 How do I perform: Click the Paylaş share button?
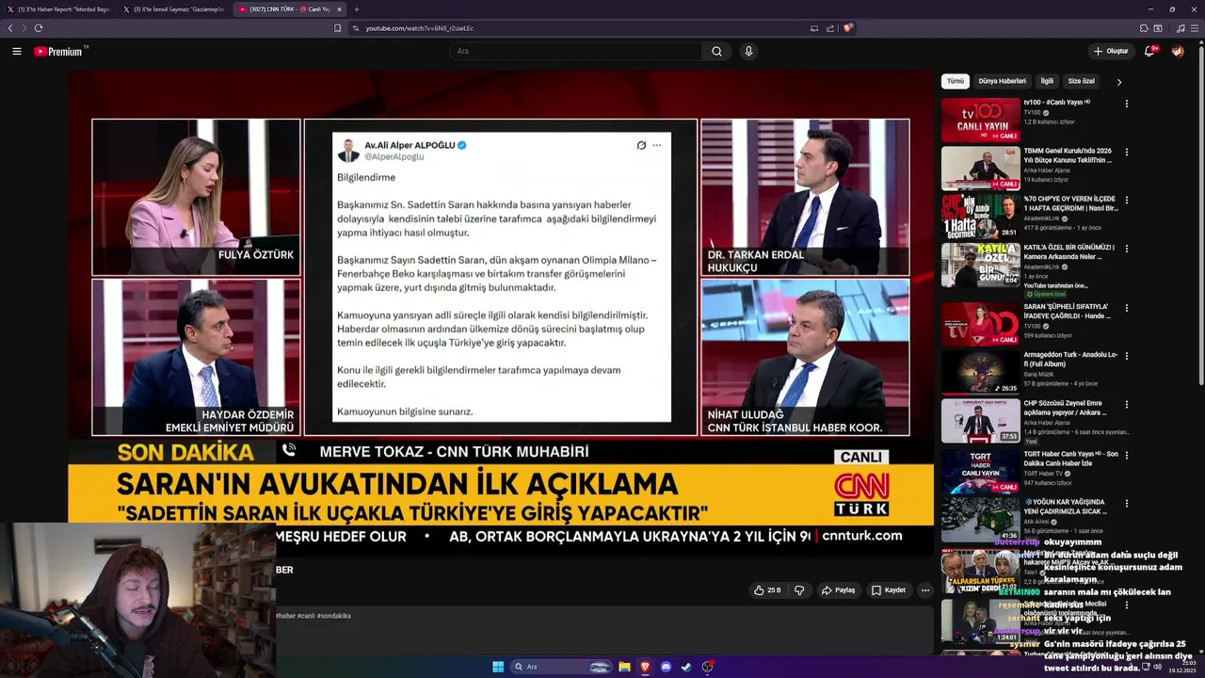point(838,590)
